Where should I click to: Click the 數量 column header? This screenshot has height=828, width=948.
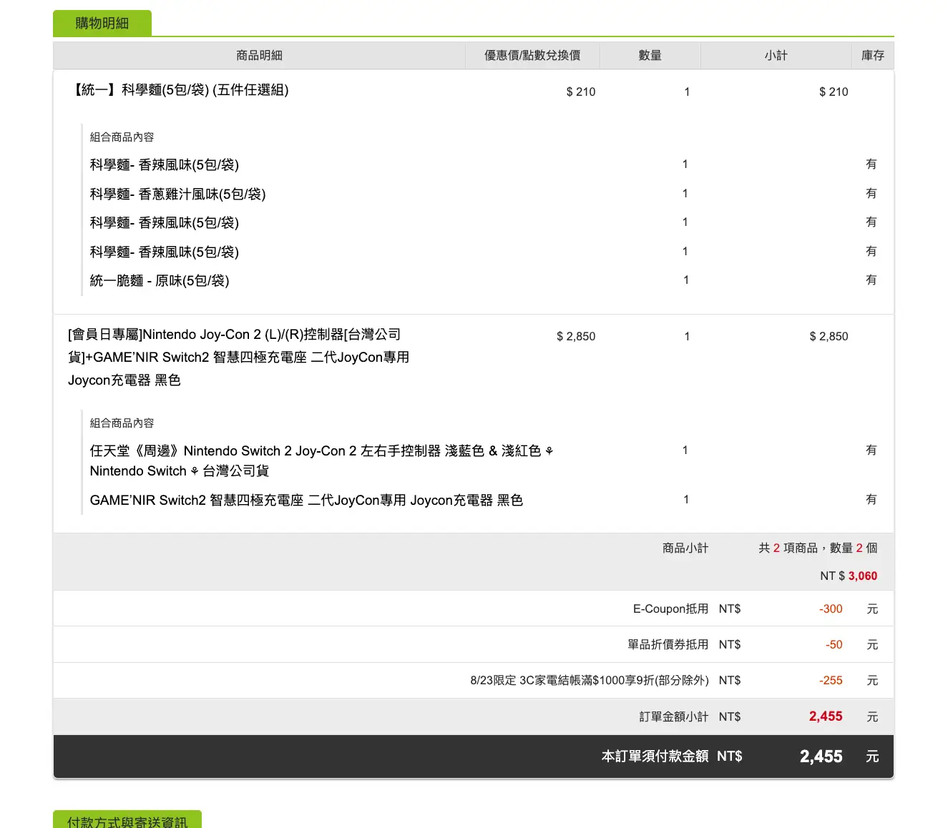pyautogui.click(x=650, y=56)
